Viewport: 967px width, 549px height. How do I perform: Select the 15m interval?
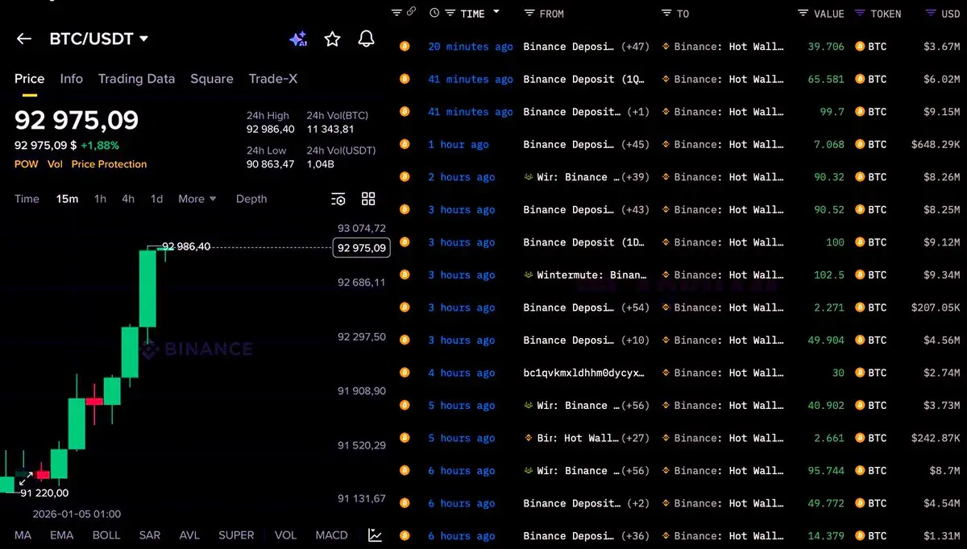(x=67, y=199)
